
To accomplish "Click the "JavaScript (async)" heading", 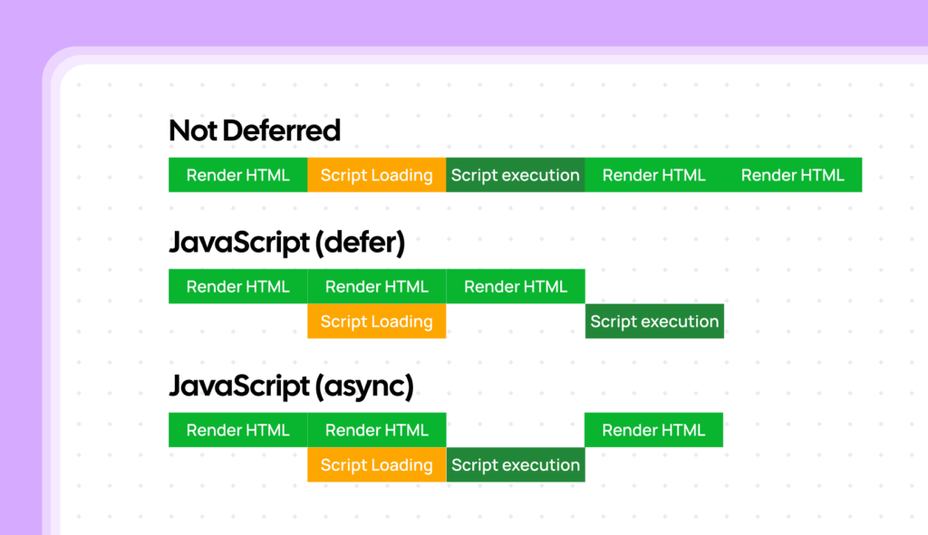I will 290,385.
